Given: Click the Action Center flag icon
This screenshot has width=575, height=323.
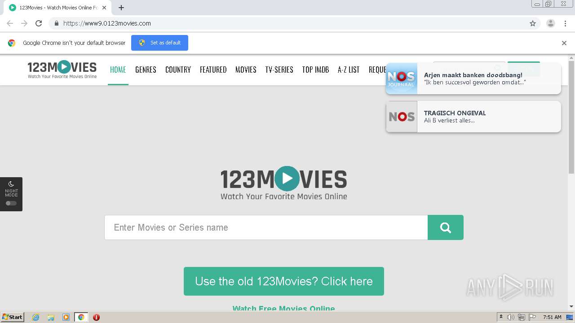Looking at the screenshot, I should pos(532,317).
